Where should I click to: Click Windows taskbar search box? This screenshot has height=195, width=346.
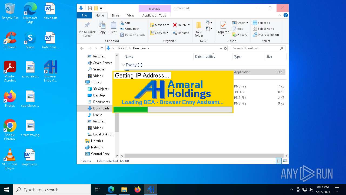click(x=52, y=190)
